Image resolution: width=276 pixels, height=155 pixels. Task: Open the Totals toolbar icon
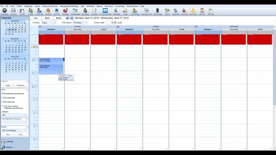coord(125,12)
